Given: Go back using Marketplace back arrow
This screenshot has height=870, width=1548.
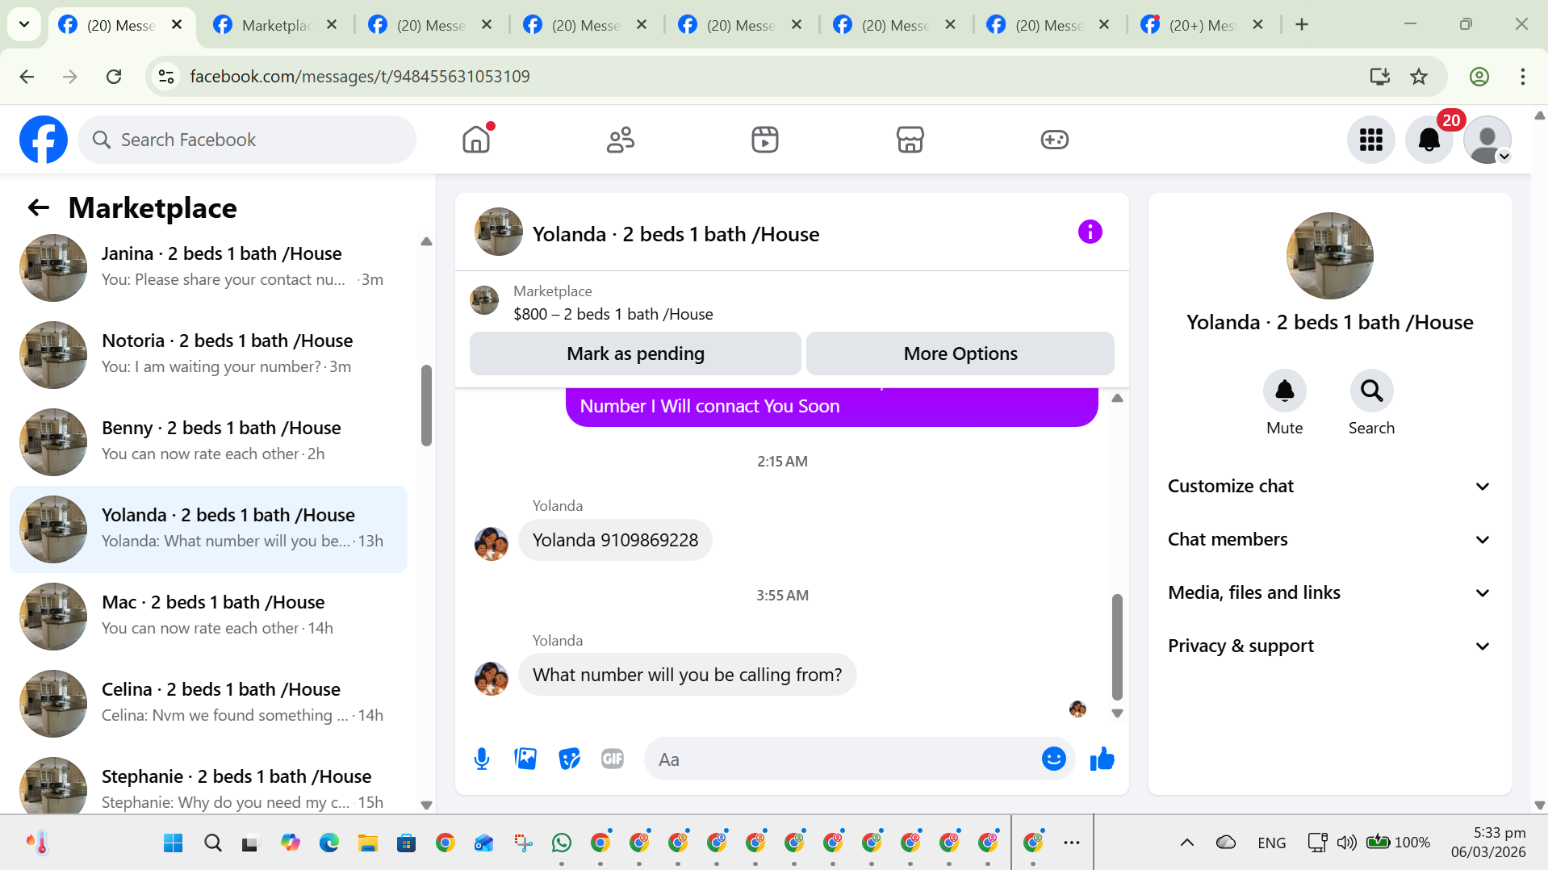Looking at the screenshot, I should pos(38,207).
